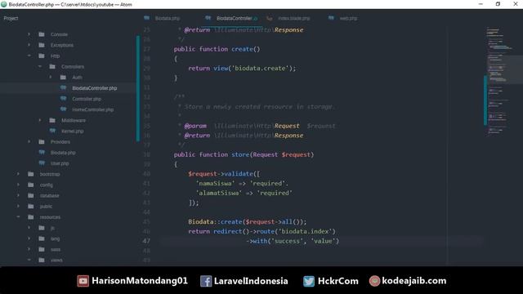Click the sass folder icon
523x294 pixels.
42,249
